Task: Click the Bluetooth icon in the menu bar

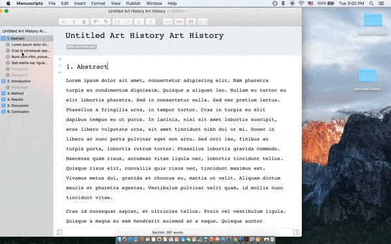Action: point(283,3)
